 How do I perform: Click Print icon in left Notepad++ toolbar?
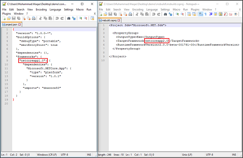click(x=34, y=18)
